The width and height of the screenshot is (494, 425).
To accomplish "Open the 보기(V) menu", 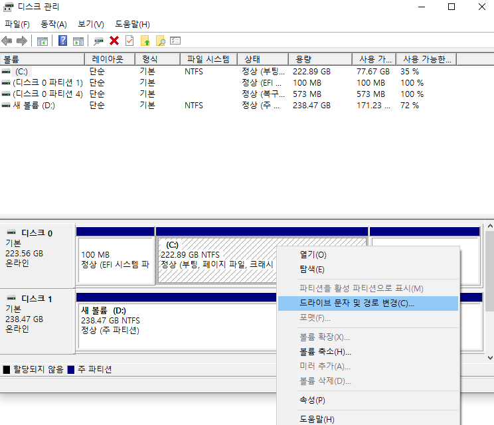I will (x=91, y=25).
